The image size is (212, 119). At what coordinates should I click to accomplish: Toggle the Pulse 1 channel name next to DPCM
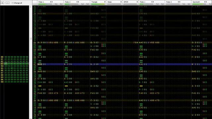pyautogui.click(x=142, y=2)
